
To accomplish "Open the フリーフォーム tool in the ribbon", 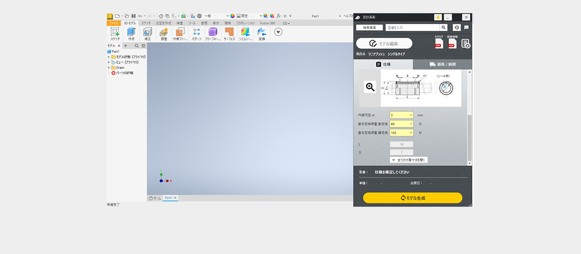I will point(212,32).
